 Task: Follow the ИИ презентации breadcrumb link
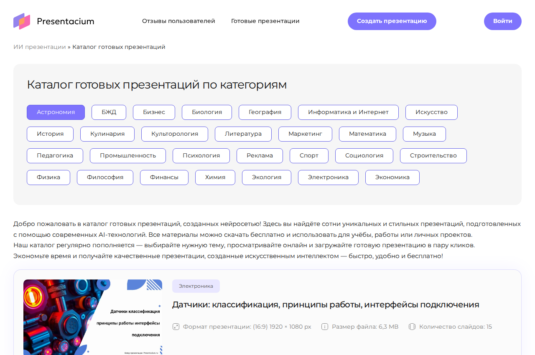click(40, 47)
